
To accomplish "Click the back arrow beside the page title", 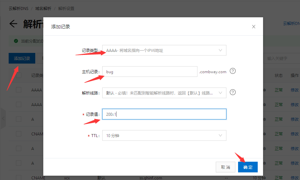I will (13, 24).
